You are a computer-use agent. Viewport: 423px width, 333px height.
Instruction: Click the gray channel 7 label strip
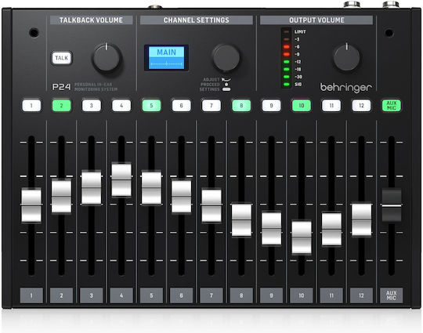211,295
